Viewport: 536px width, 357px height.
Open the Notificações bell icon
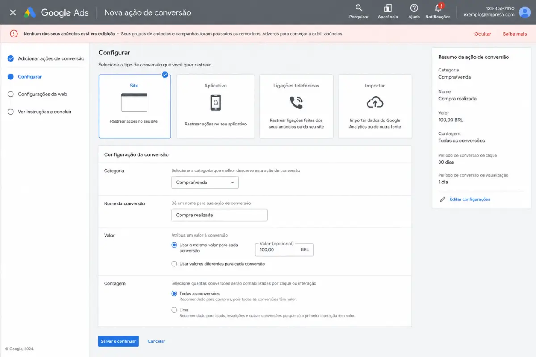click(x=438, y=8)
